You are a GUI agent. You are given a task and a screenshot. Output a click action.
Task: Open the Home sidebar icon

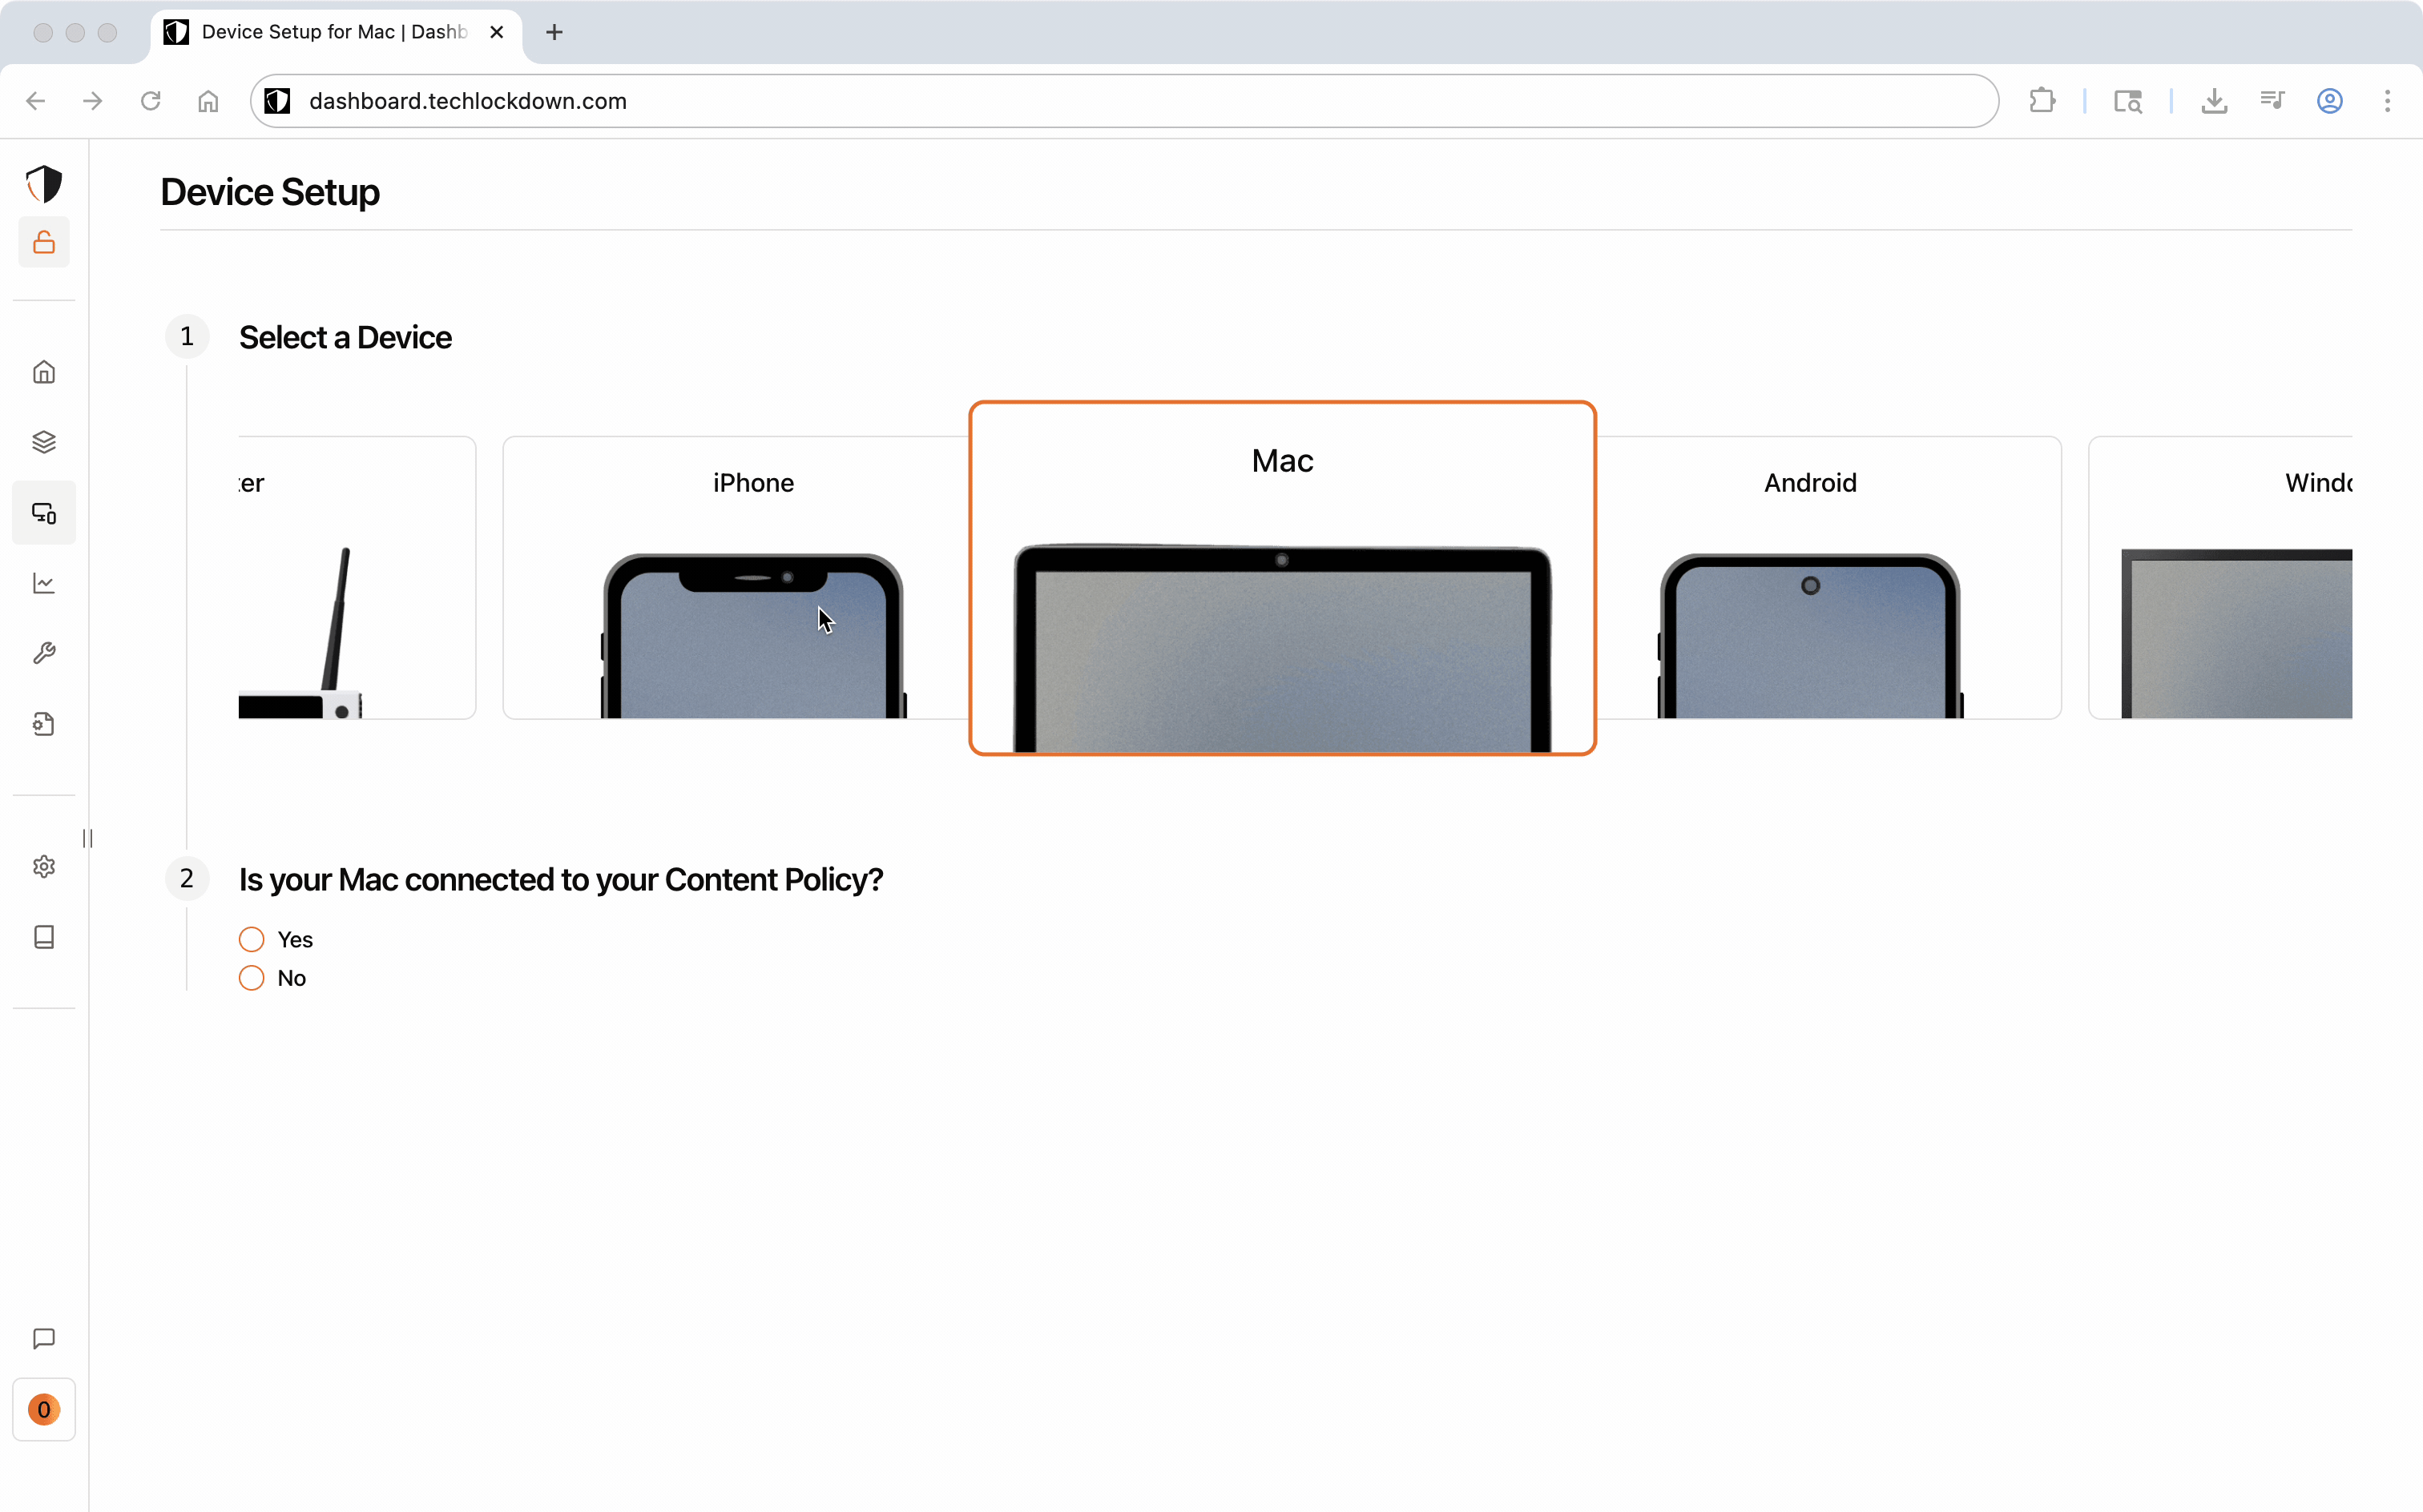(44, 372)
